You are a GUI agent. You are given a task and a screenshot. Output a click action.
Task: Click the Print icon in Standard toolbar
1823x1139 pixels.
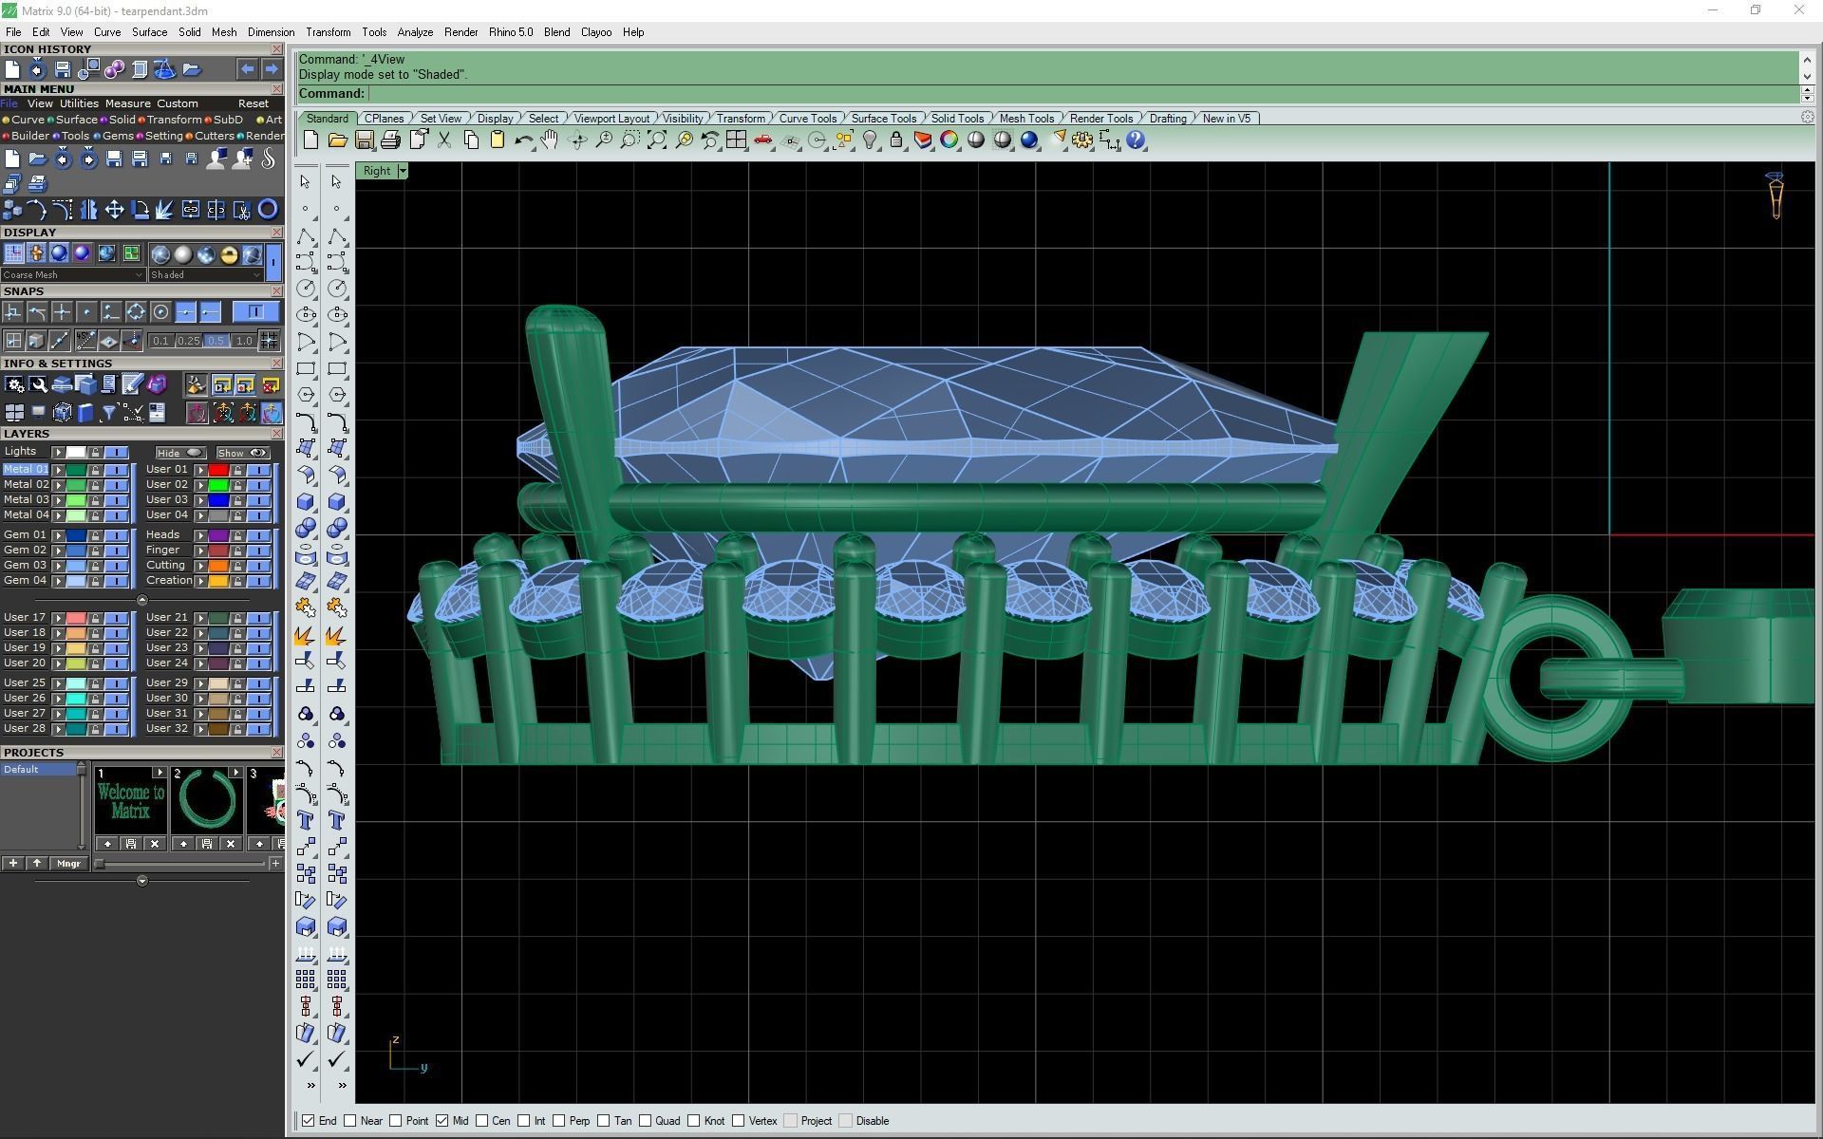[390, 140]
